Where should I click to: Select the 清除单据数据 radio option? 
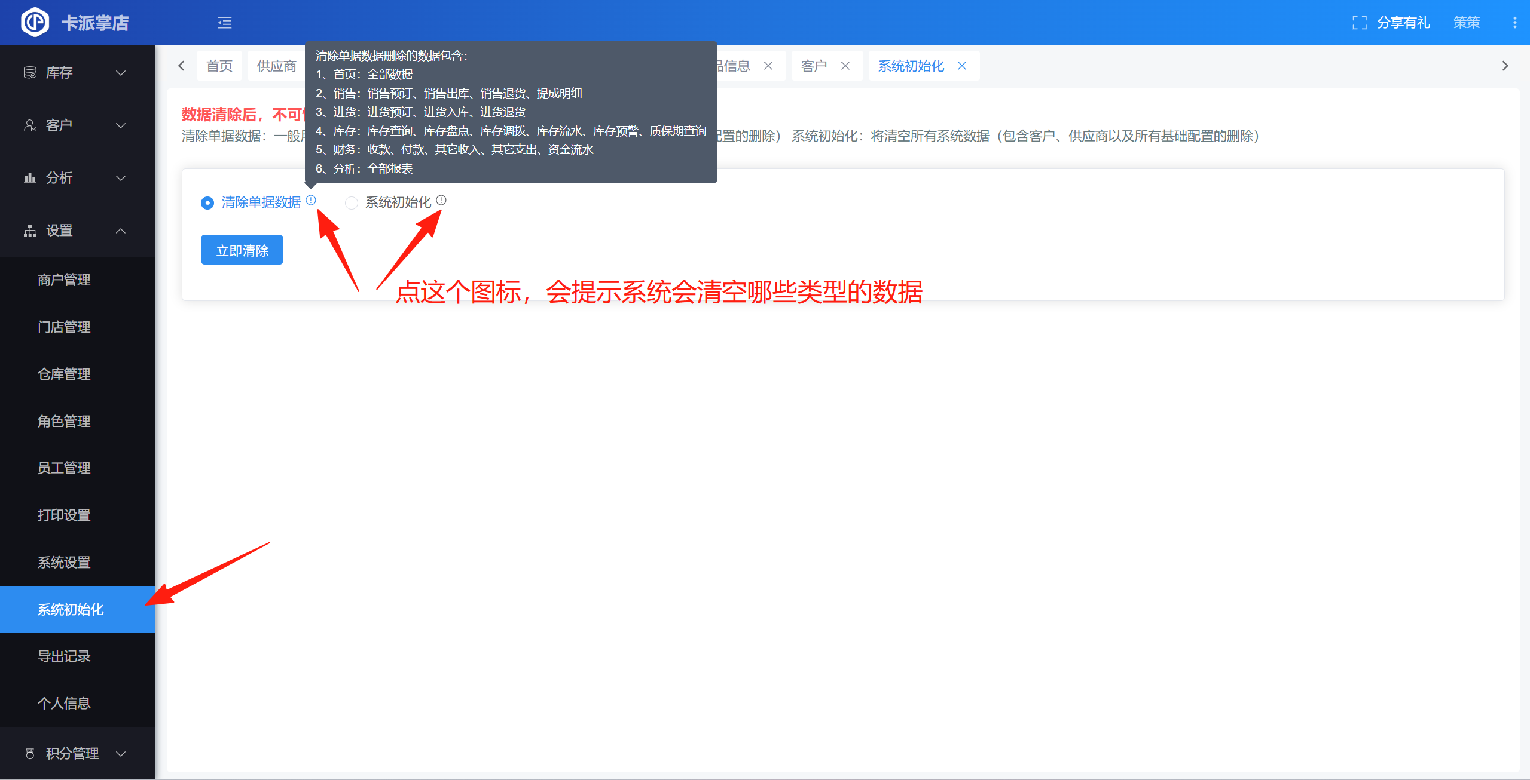[207, 203]
